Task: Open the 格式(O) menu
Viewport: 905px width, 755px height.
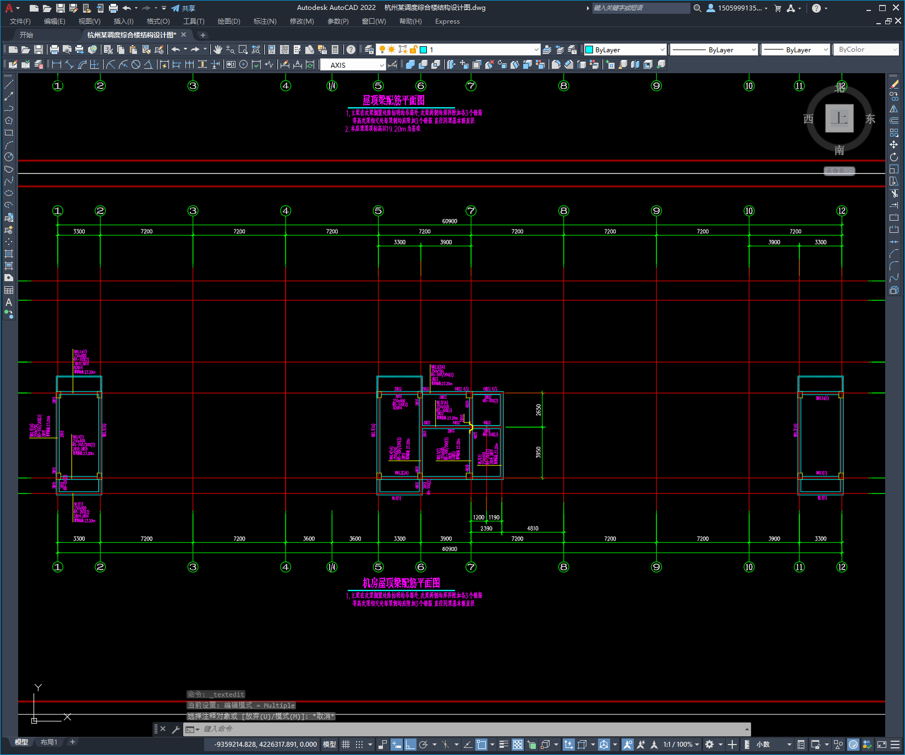Action: [158, 21]
